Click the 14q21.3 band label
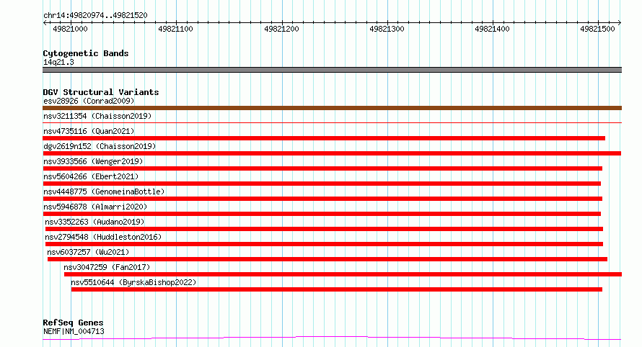 [58, 62]
